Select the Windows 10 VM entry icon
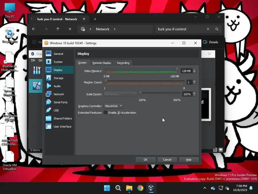Screen dimensions: 258x194 tap(37, 86)
